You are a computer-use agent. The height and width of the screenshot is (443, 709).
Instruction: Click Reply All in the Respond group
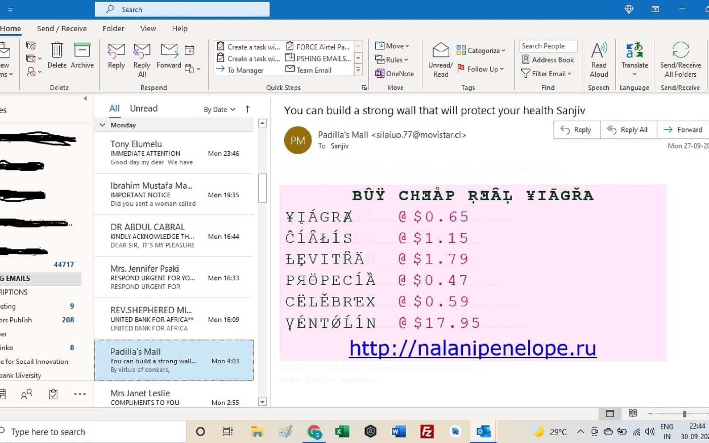[x=142, y=60]
